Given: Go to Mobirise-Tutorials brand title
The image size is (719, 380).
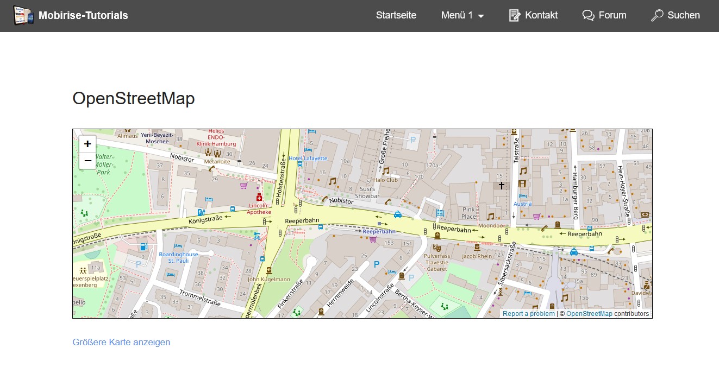Looking at the screenshot, I should point(83,15).
